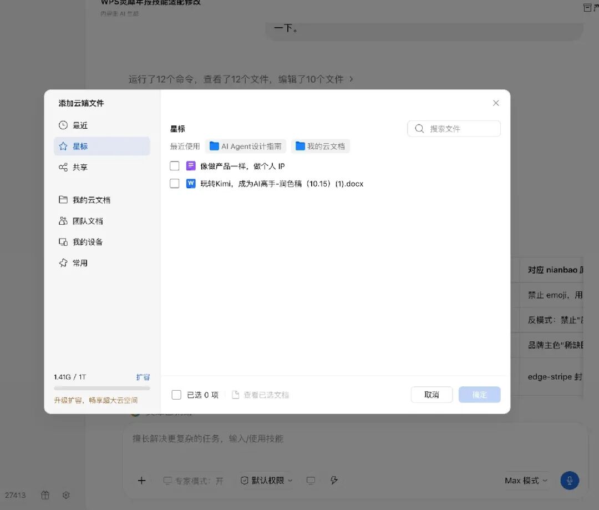Click the clock icon beside 最近
Image resolution: width=599 pixels, height=510 pixels.
coord(63,125)
